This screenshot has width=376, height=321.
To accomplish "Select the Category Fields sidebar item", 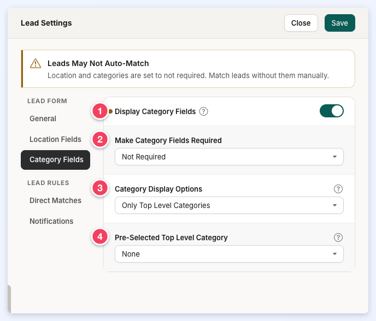I will (55, 160).
